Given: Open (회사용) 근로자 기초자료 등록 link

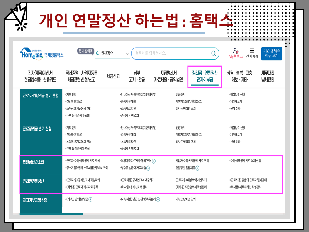Looking at the screenshot, I should coord(82,187).
